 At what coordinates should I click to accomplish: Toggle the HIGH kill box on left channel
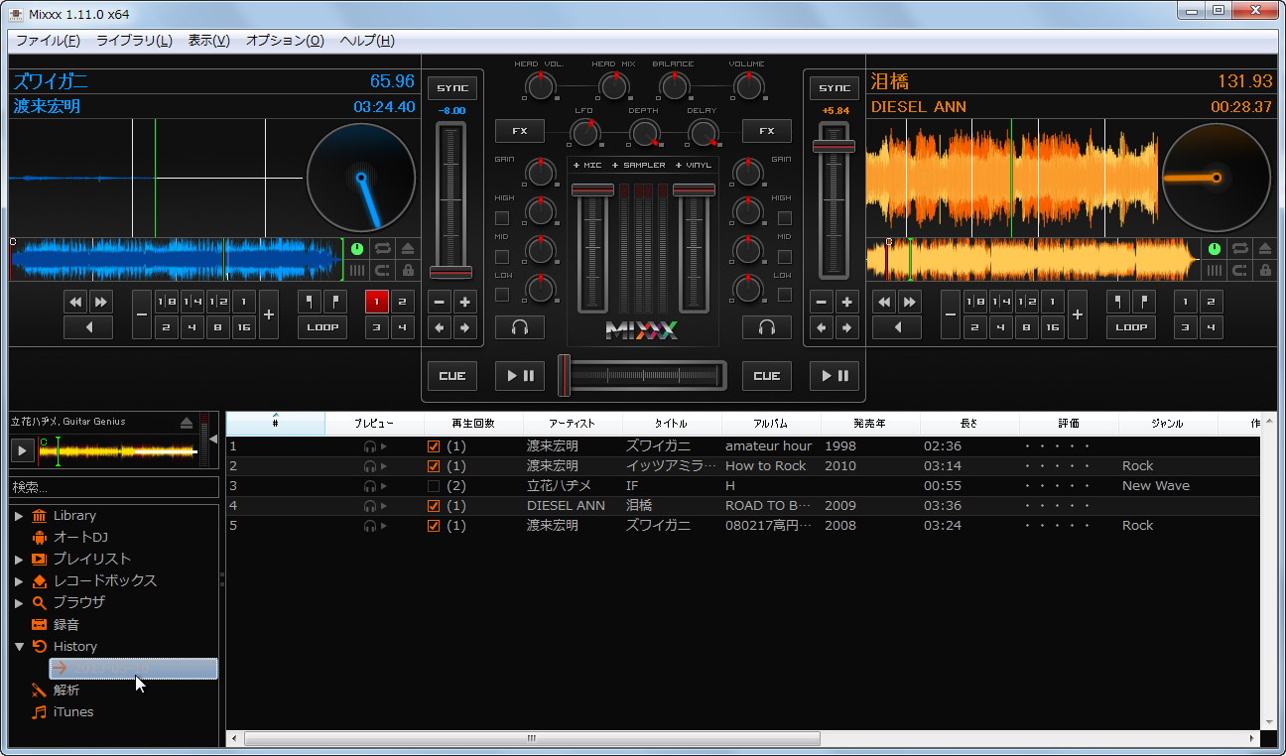tap(502, 218)
